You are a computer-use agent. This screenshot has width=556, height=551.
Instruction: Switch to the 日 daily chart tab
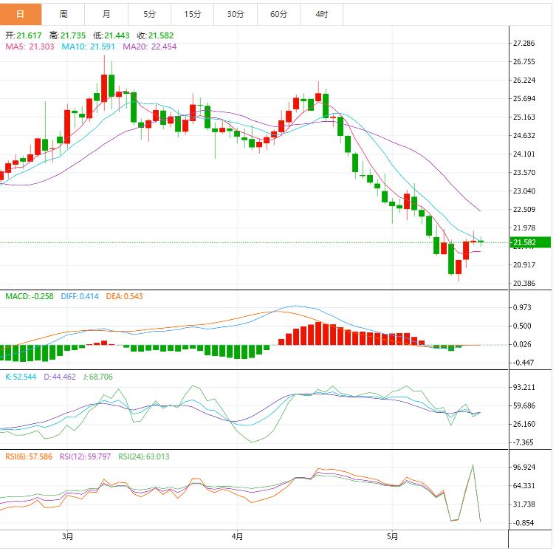(x=20, y=14)
